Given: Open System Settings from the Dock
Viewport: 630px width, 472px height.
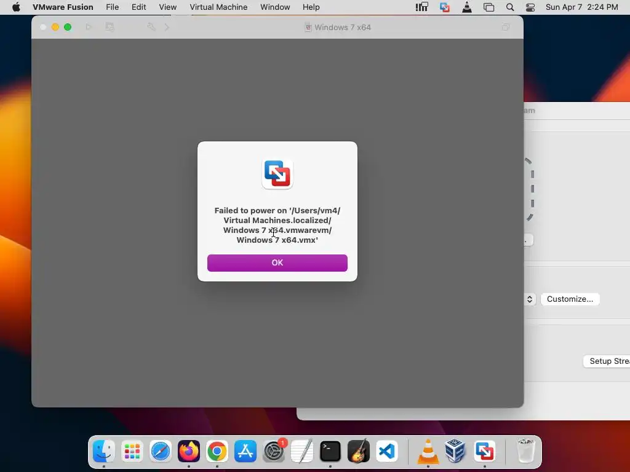Looking at the screenshot, I should [274, 451].
